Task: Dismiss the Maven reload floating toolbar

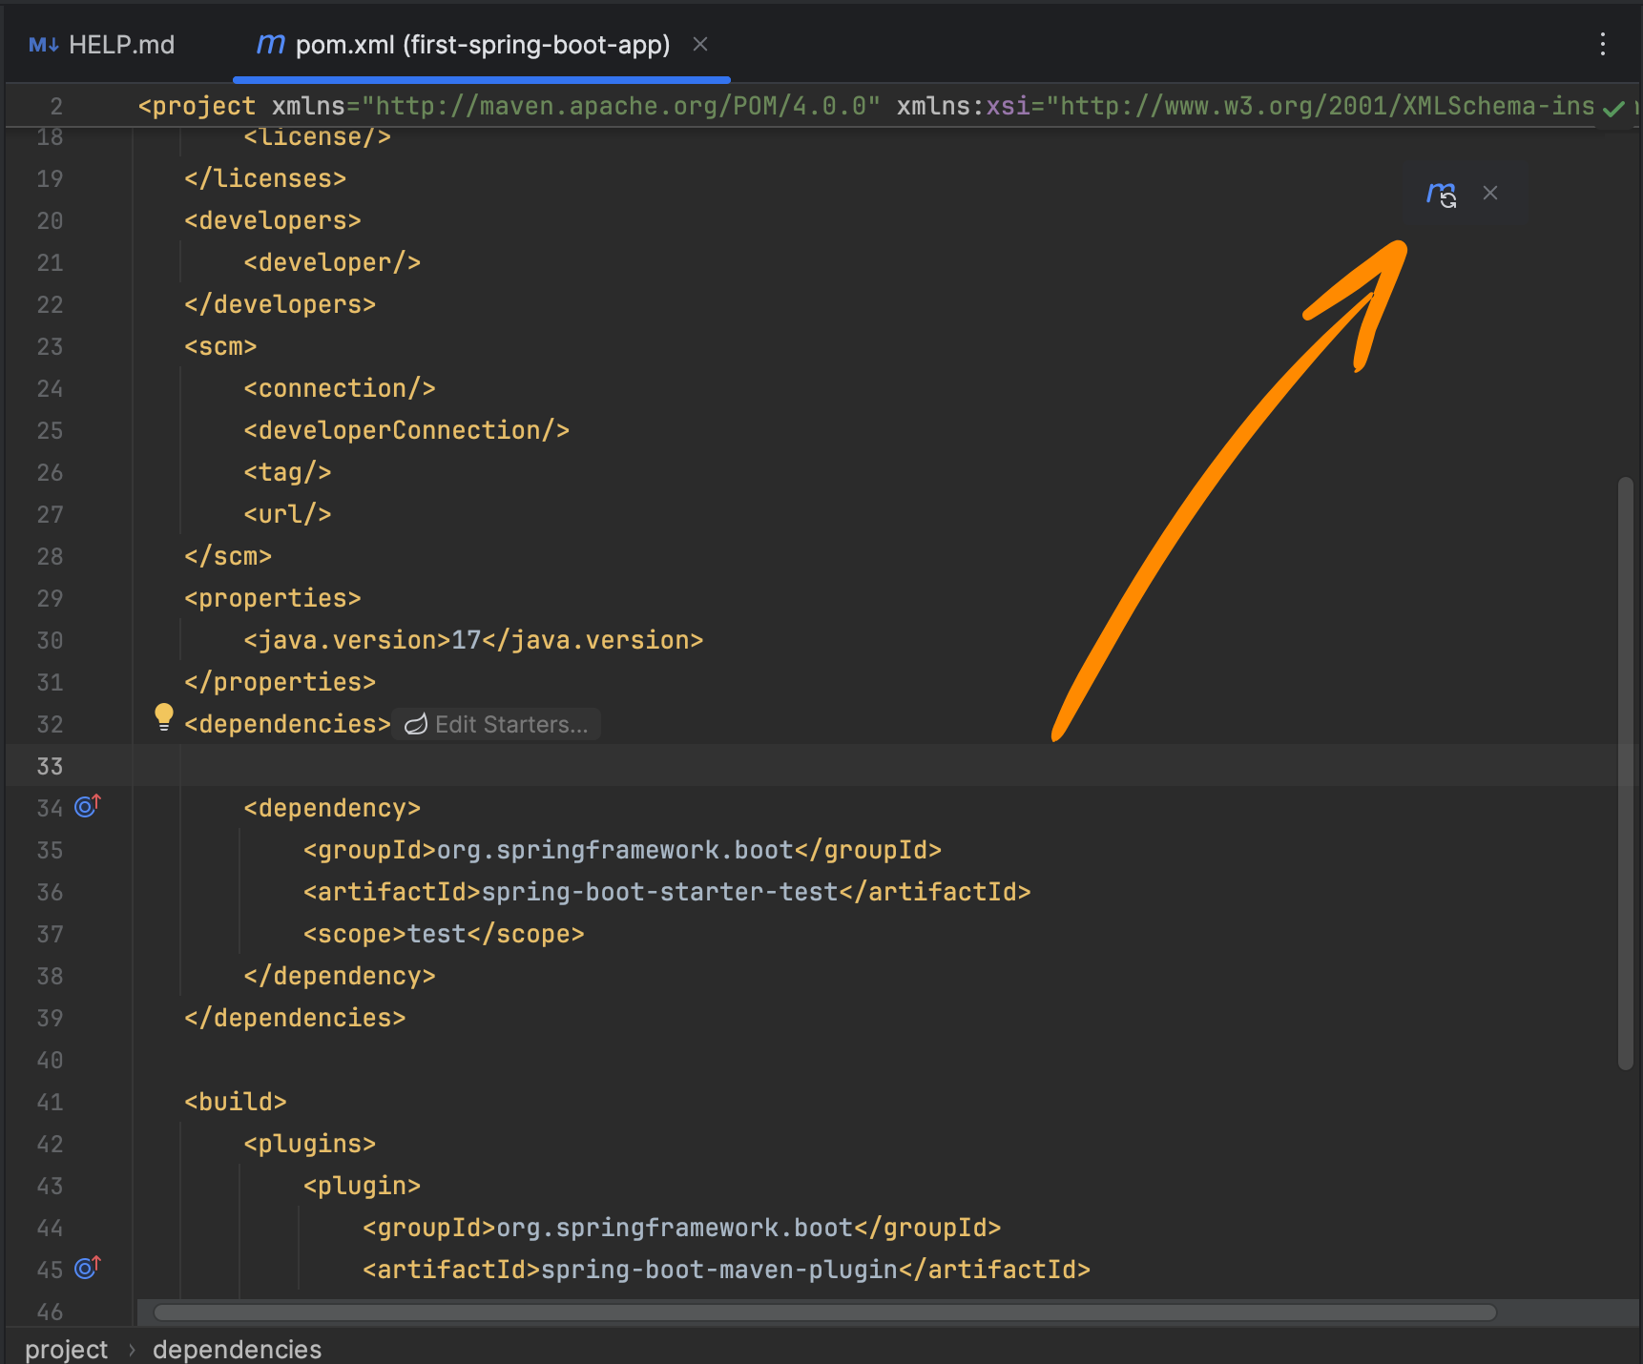Action: point(1490,193)
